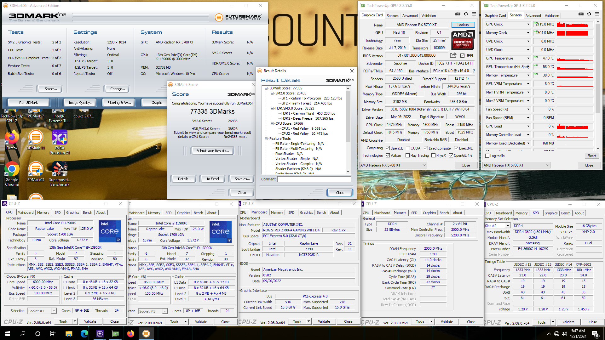Toggle the DirectCompute checkbox
Image resolution: width=605 pixels, height=340 pixels.
click(426, 148)
